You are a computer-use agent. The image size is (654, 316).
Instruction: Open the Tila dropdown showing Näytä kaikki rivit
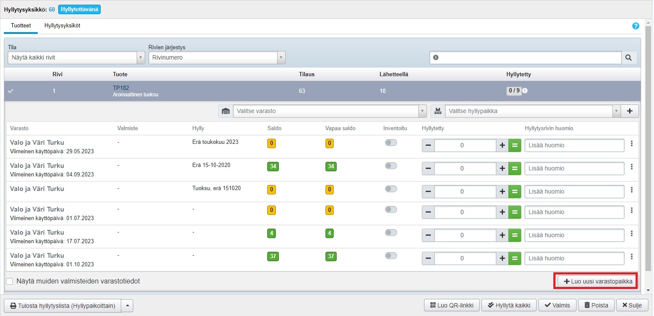76,57
